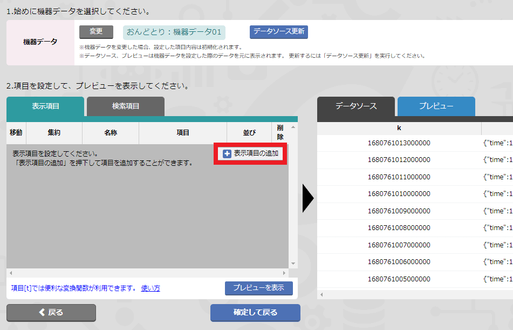The width and height of the screenshot is (513, 330).
Task: Click the left arrow of the item list horizontal scrollbar
Action: (x=10, y=273)
